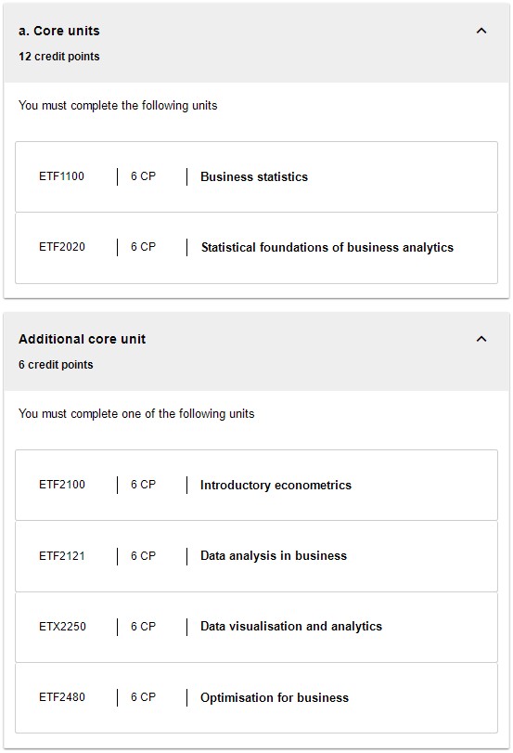The width and height of the screenshot is (513, 753).
Task: Click the 'Additional core unit' heading
Action: 82,339
